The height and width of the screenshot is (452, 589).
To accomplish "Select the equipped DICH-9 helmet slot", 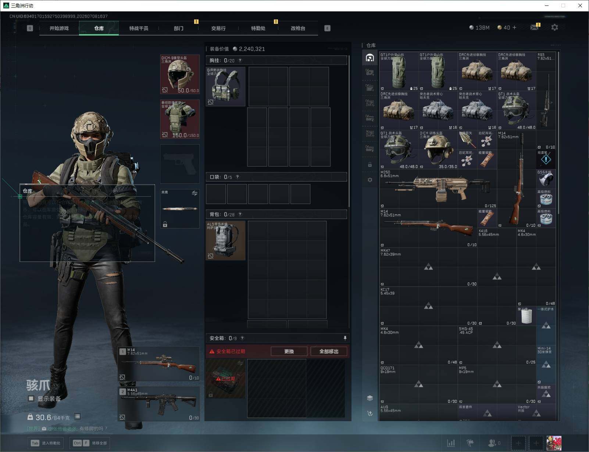I will click(180, 74).
